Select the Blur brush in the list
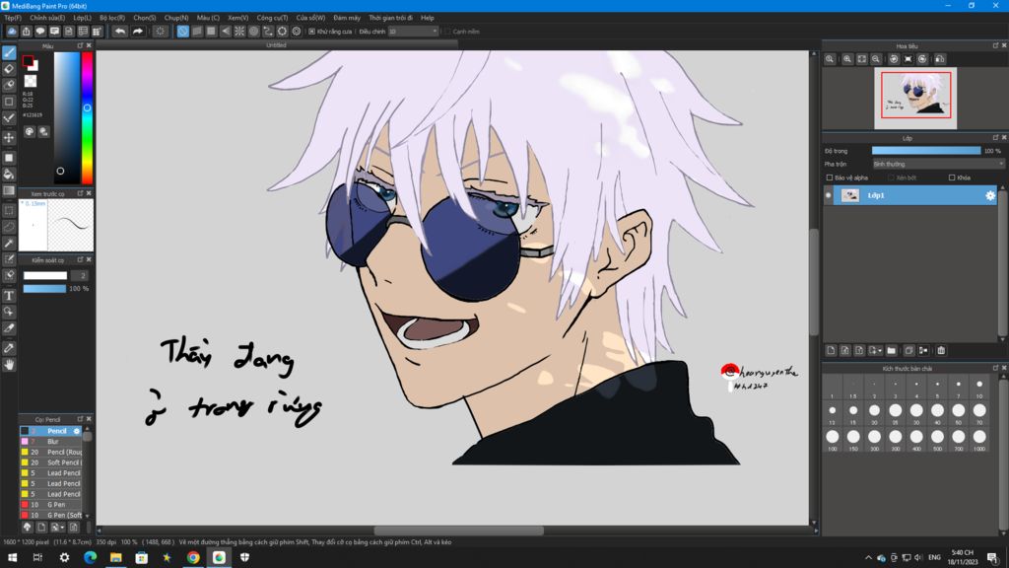1009x568 pixels. pyautogui.click(x=51, y=442)
